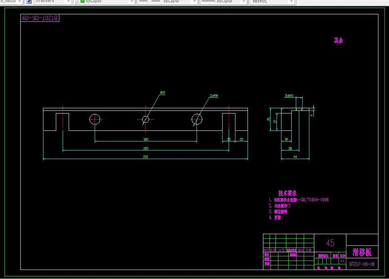The width and height of the screenshot is (389, 279).
Task: Select the 44 width dimension text
Action: 295,157
